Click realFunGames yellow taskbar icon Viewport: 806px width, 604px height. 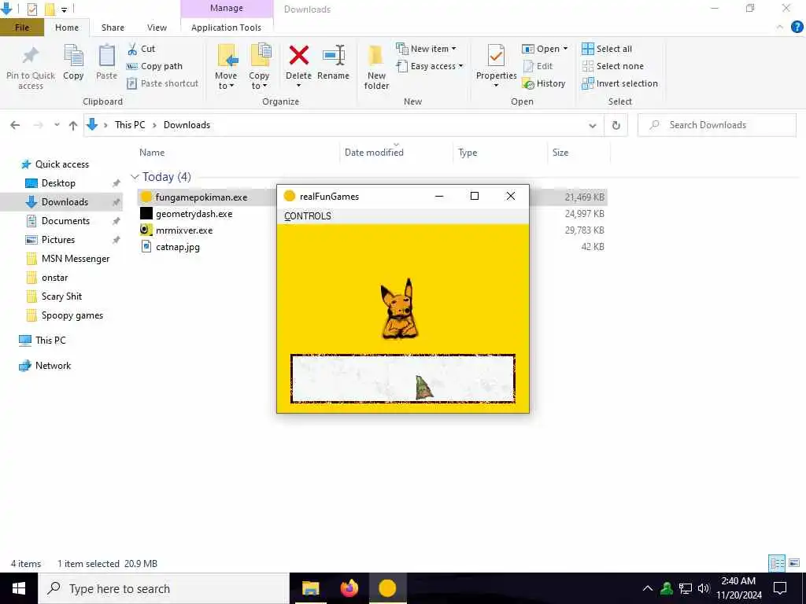tap(387, 588)
